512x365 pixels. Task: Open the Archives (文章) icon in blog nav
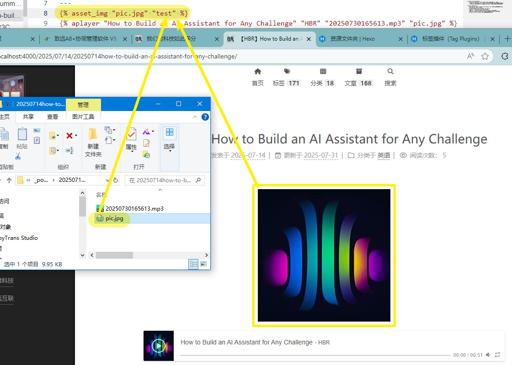(x=358, y=71)
